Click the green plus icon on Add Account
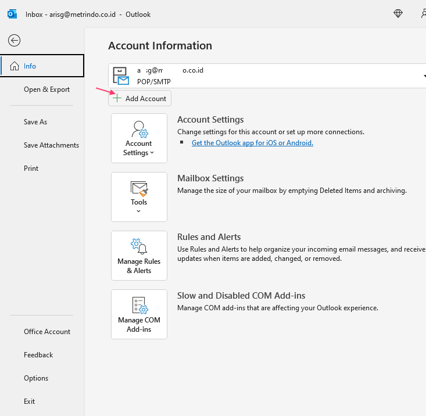426x416 pixels. click(x=117, y=98)
